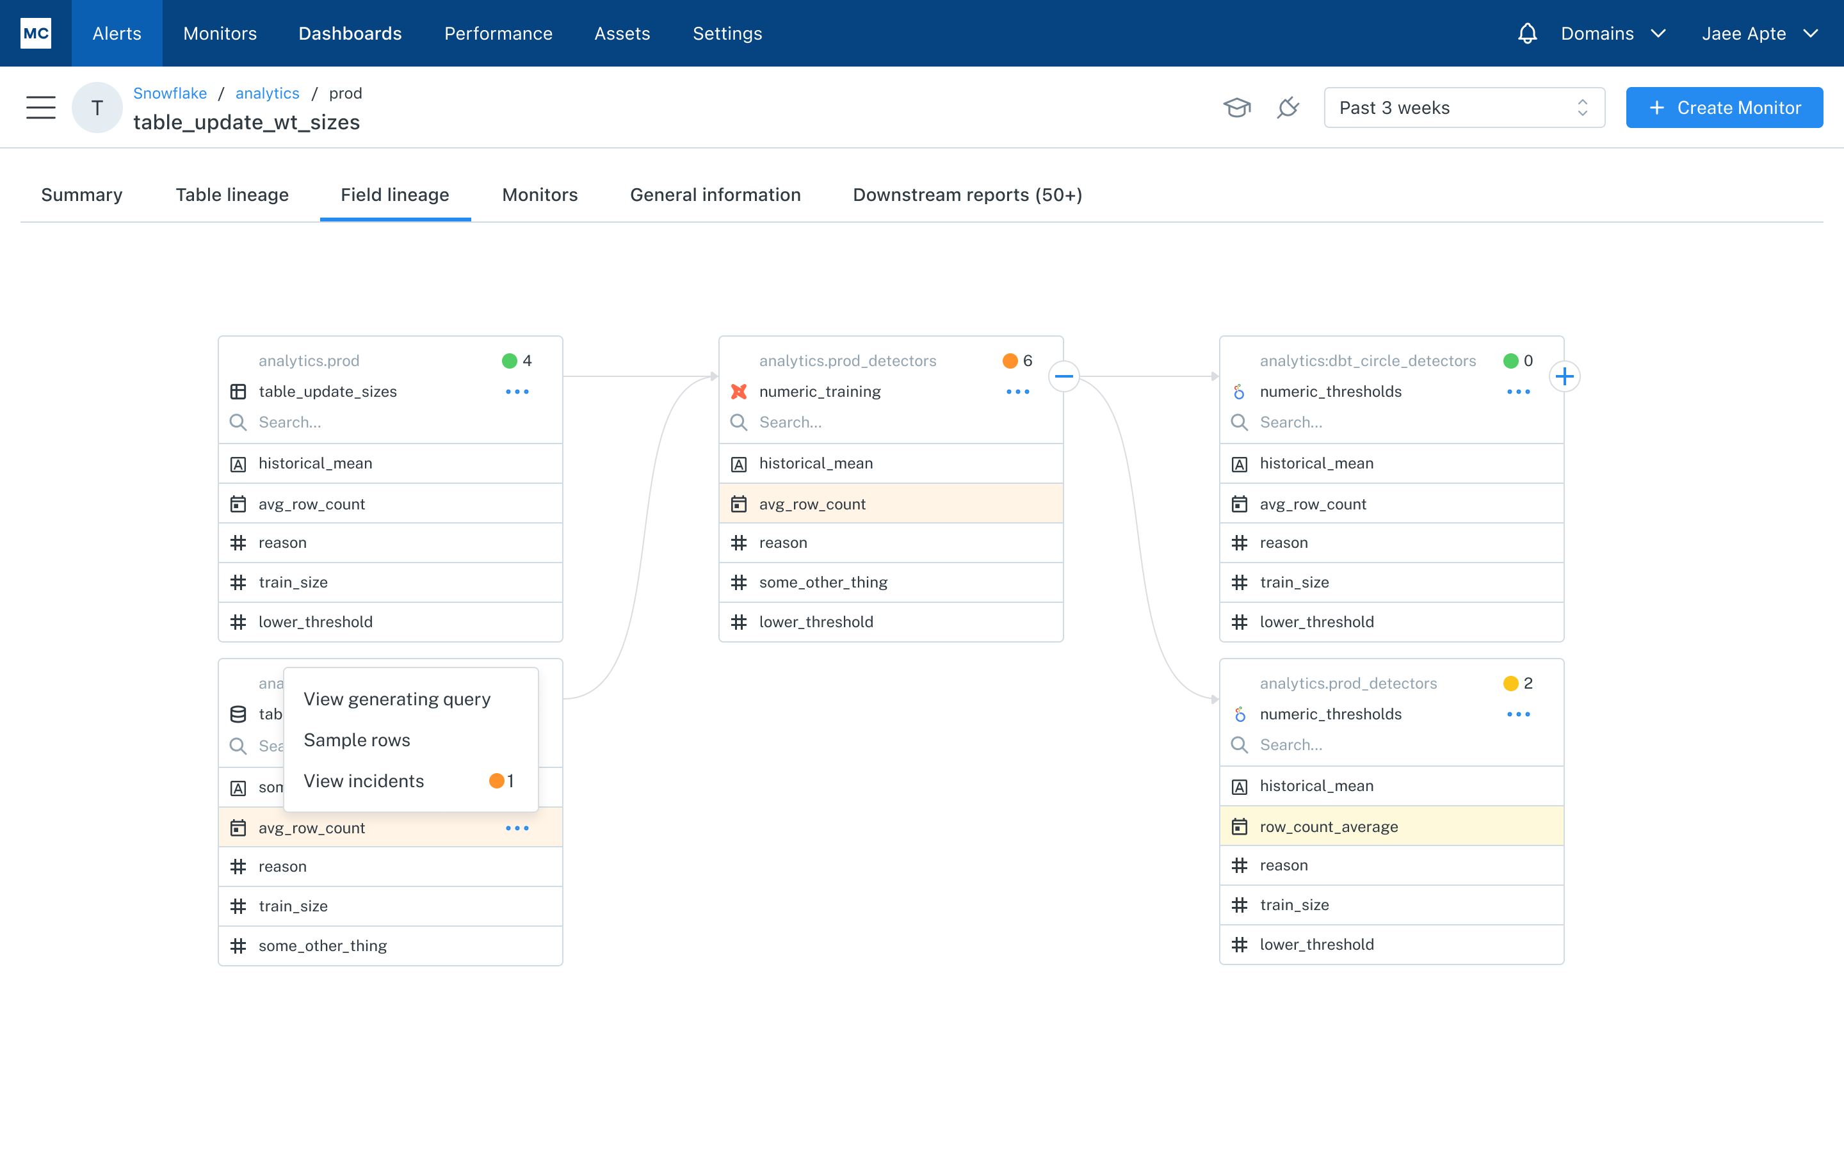1844x1152 pixels.
Task: Select historical_mean in table_update_sizes card
Action: point(390,463)
